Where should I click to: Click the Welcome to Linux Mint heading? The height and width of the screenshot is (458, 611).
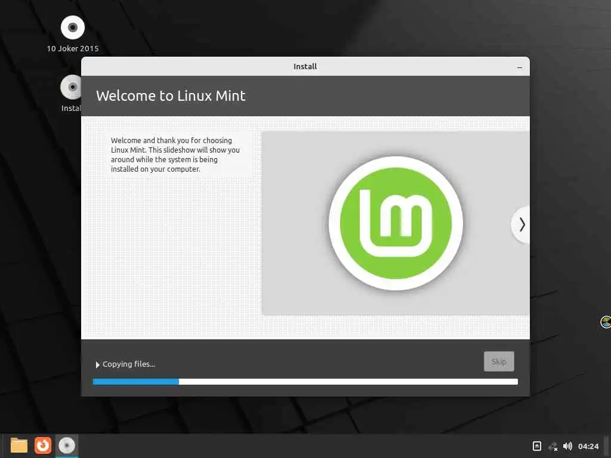point(171,96)
